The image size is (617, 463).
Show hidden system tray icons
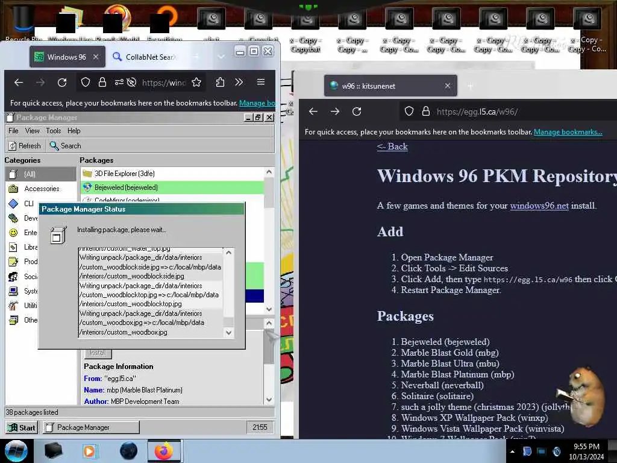point(512,452)
